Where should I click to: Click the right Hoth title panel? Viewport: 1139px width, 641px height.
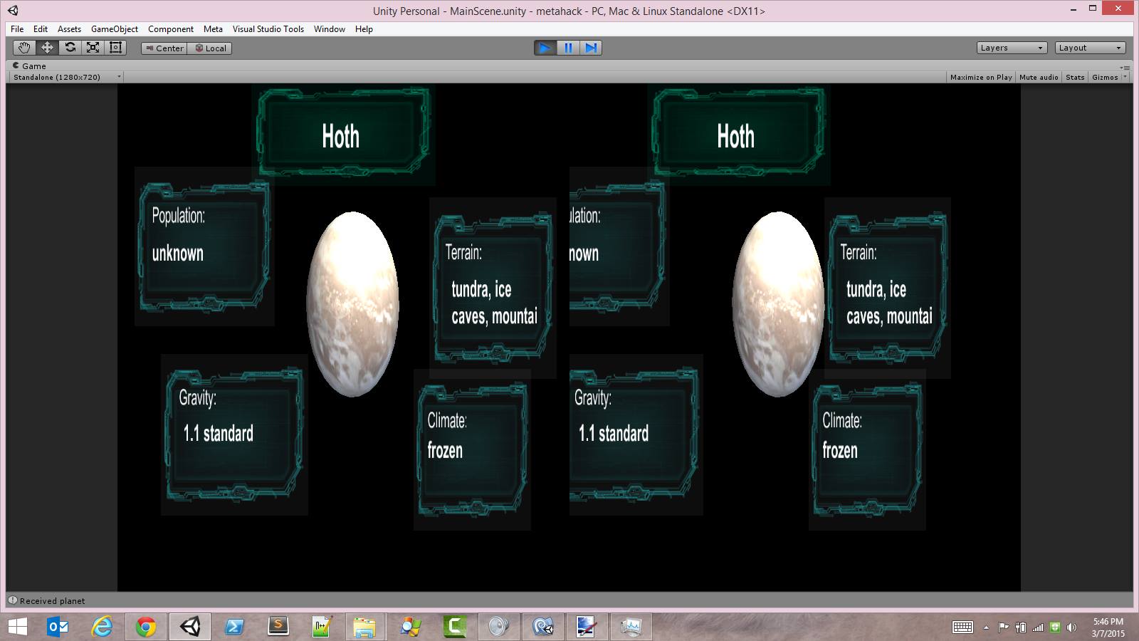coord(739,132)
